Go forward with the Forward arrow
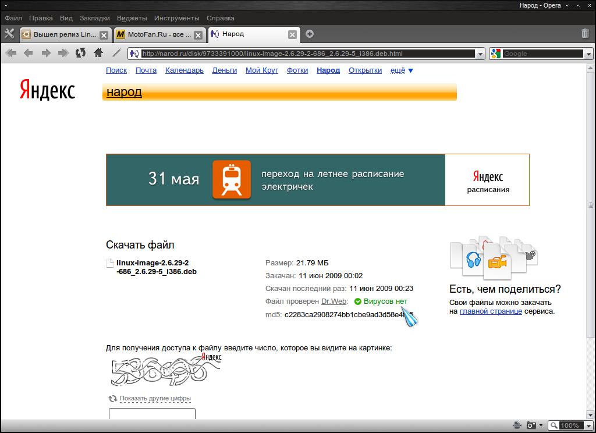 (46, 53)
